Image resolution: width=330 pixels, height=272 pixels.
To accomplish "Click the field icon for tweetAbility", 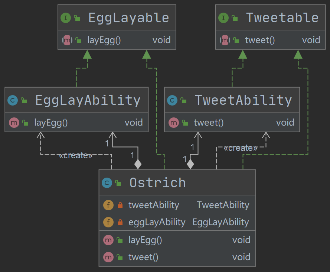I will pyautogui.click(x=108, y=205).
